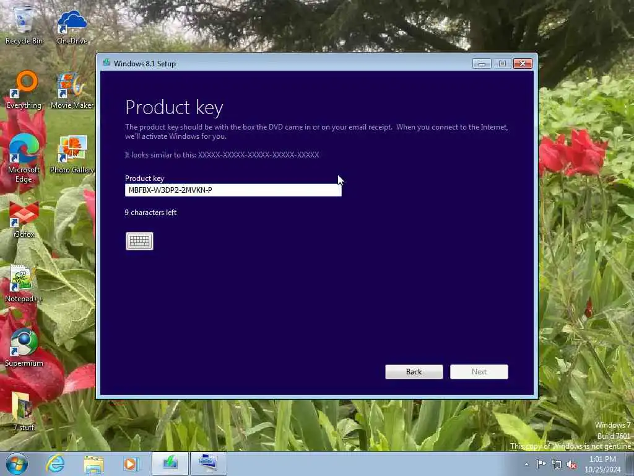Maximize the Windows 8.1 Setup window
634x476 pixels.
502,64
